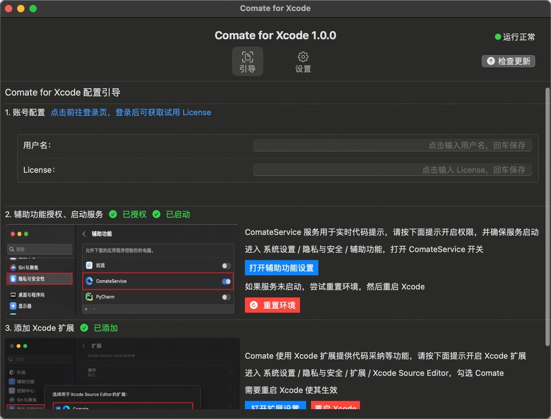Click the Xcode extensions tutorial thumbnail
Viewport: 551px width, 419px height.
coord(122,374)
